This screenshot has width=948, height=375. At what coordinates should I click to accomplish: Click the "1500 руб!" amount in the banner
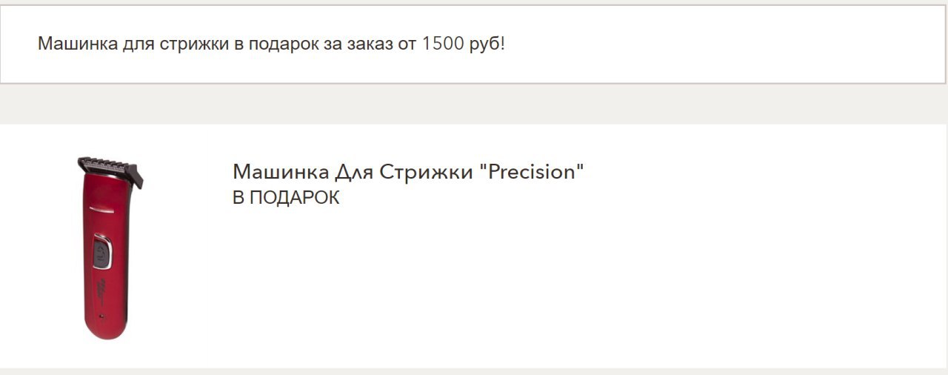(x=464, y=44)
